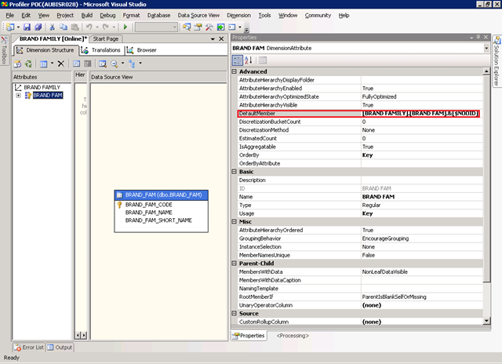Open the active document list dropdown arrow

click(x=213, y=39)
